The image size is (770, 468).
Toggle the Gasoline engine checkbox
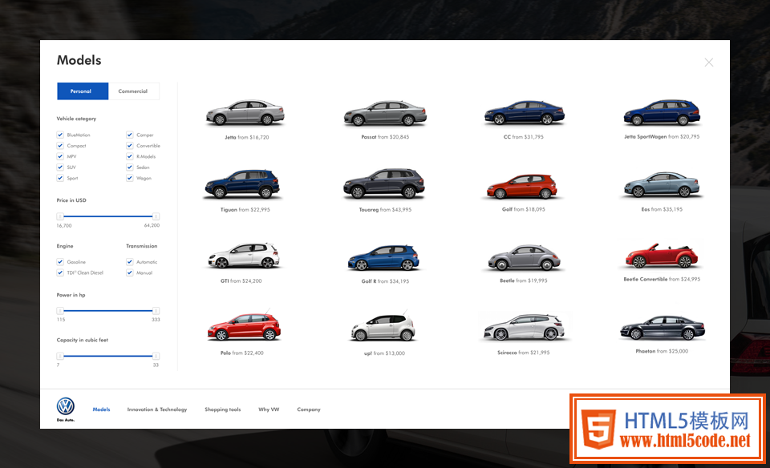(60, 262)
